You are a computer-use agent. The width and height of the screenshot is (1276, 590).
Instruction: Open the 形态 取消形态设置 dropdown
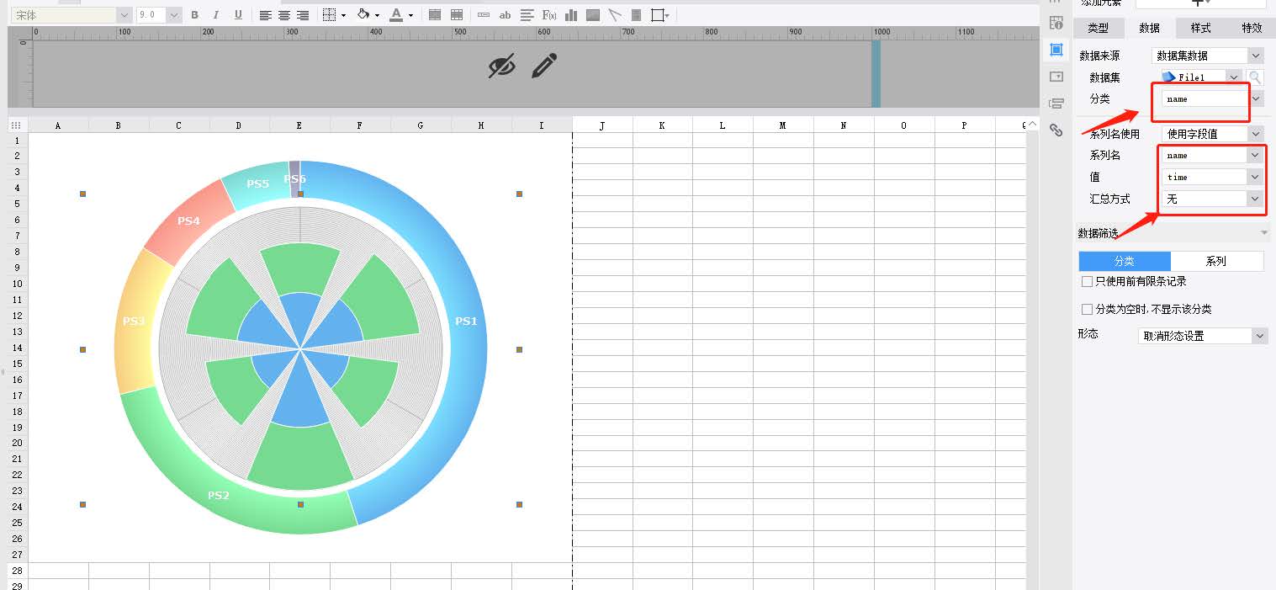coord(1202,336)
